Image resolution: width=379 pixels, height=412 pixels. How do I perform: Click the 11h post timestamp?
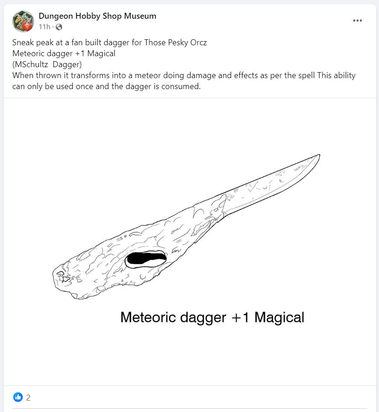(44, 27)
